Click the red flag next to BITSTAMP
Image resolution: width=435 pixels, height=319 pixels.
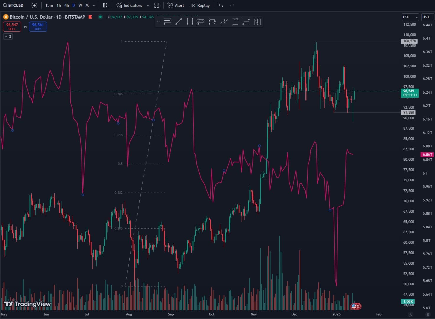pos(90,17)
